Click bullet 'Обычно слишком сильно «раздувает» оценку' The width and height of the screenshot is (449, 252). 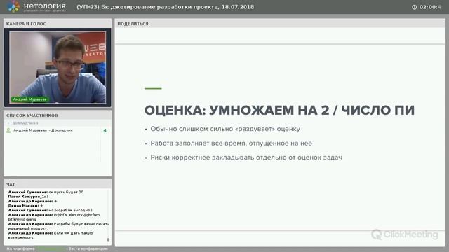pyautogui.click(x=225, y=129)
